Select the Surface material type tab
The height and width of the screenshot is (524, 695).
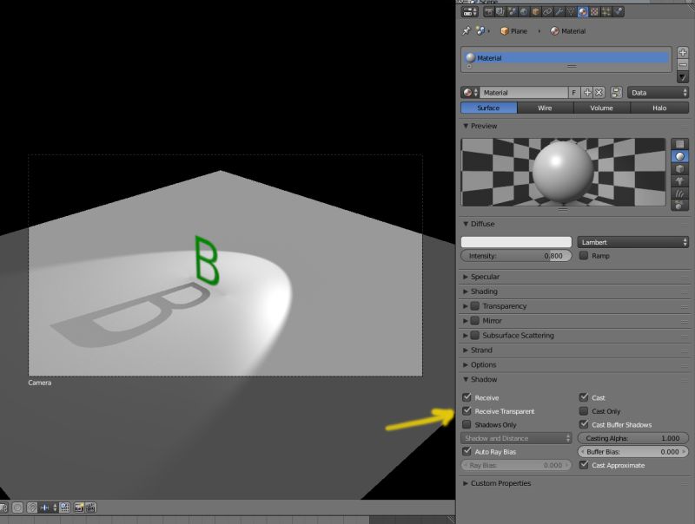pyautogui.click(x=489, y=108)
